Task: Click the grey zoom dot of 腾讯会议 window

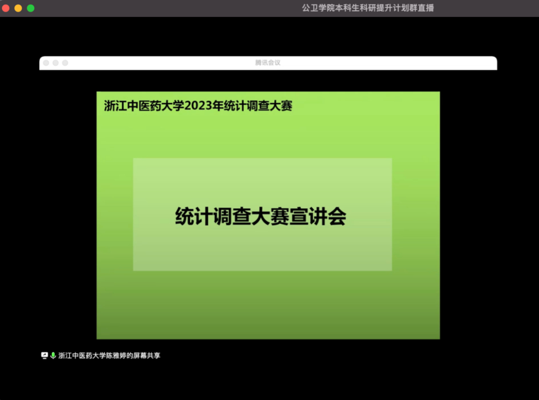Action: [x=65, y=63]
